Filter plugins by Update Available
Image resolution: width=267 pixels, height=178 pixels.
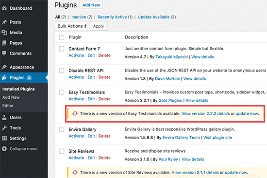(153, 17)
